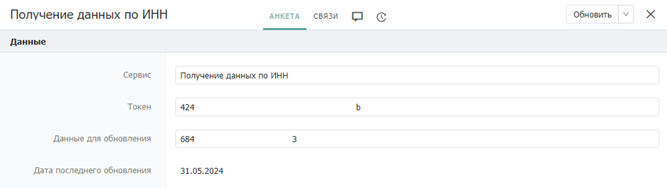Click the Токен field label
The height and width of the screenshot is (188, 667).
[x=140, y=107]
